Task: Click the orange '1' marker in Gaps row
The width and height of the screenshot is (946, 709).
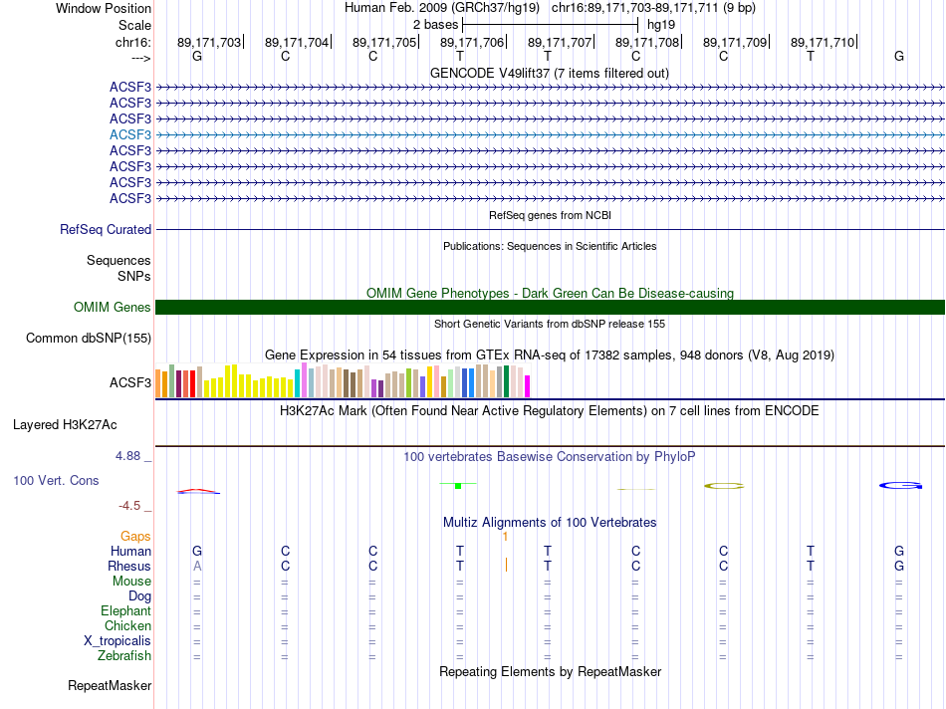Action: [506, 537]
